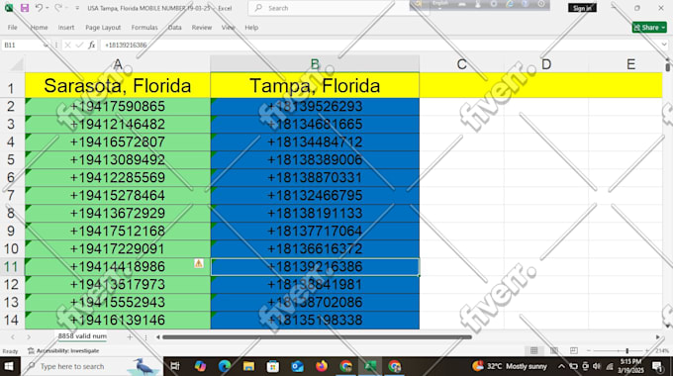The height and width of the screenshot is (376, 673).
Task: Click Accessibility: Investigate in status bar
Action: (63, 350)
